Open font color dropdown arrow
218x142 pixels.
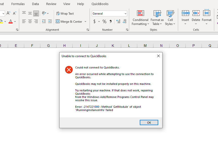point(15,21)
